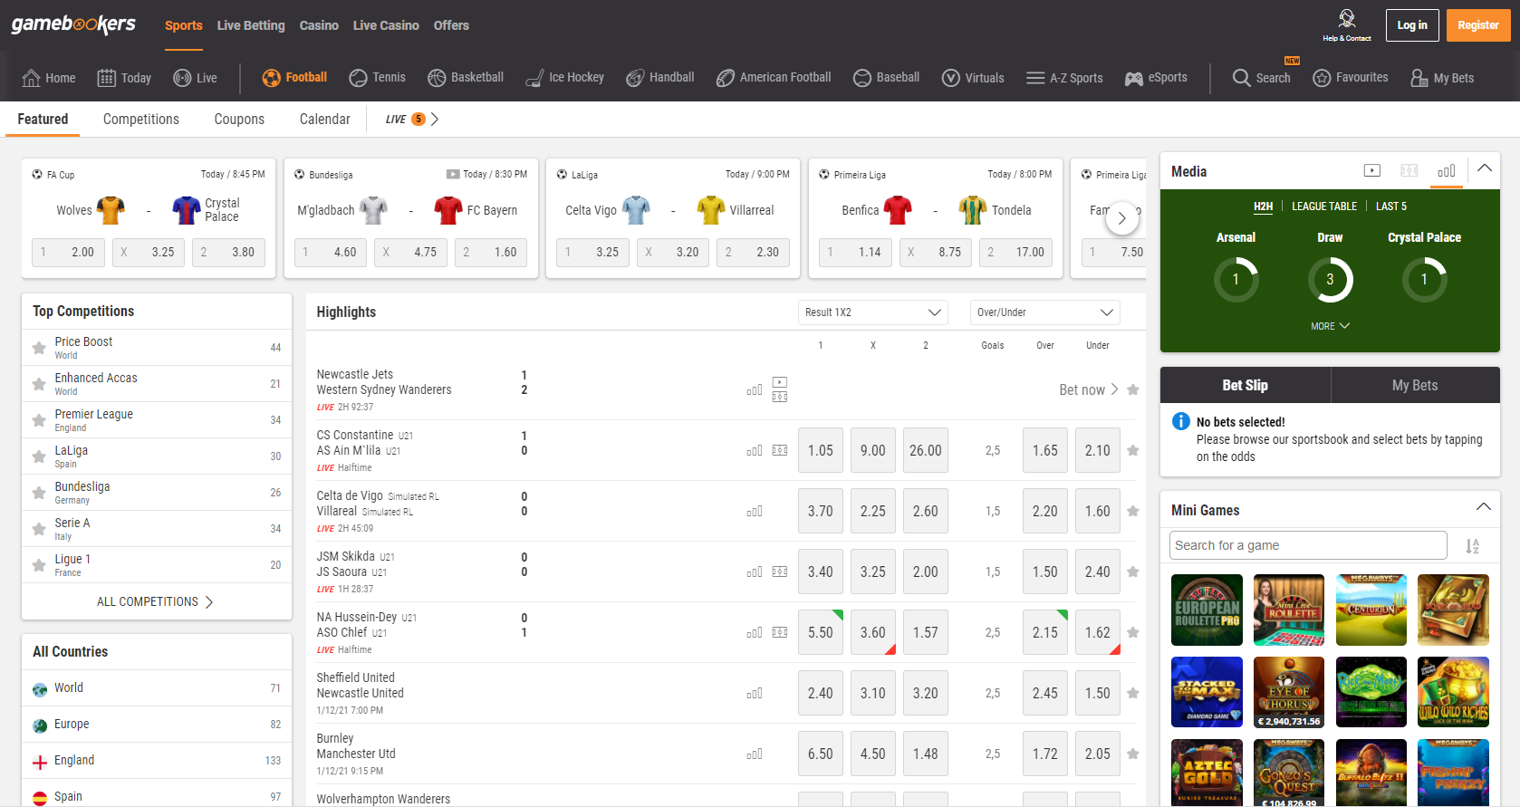
Task: Click the Log in button
Action: 1412,25
